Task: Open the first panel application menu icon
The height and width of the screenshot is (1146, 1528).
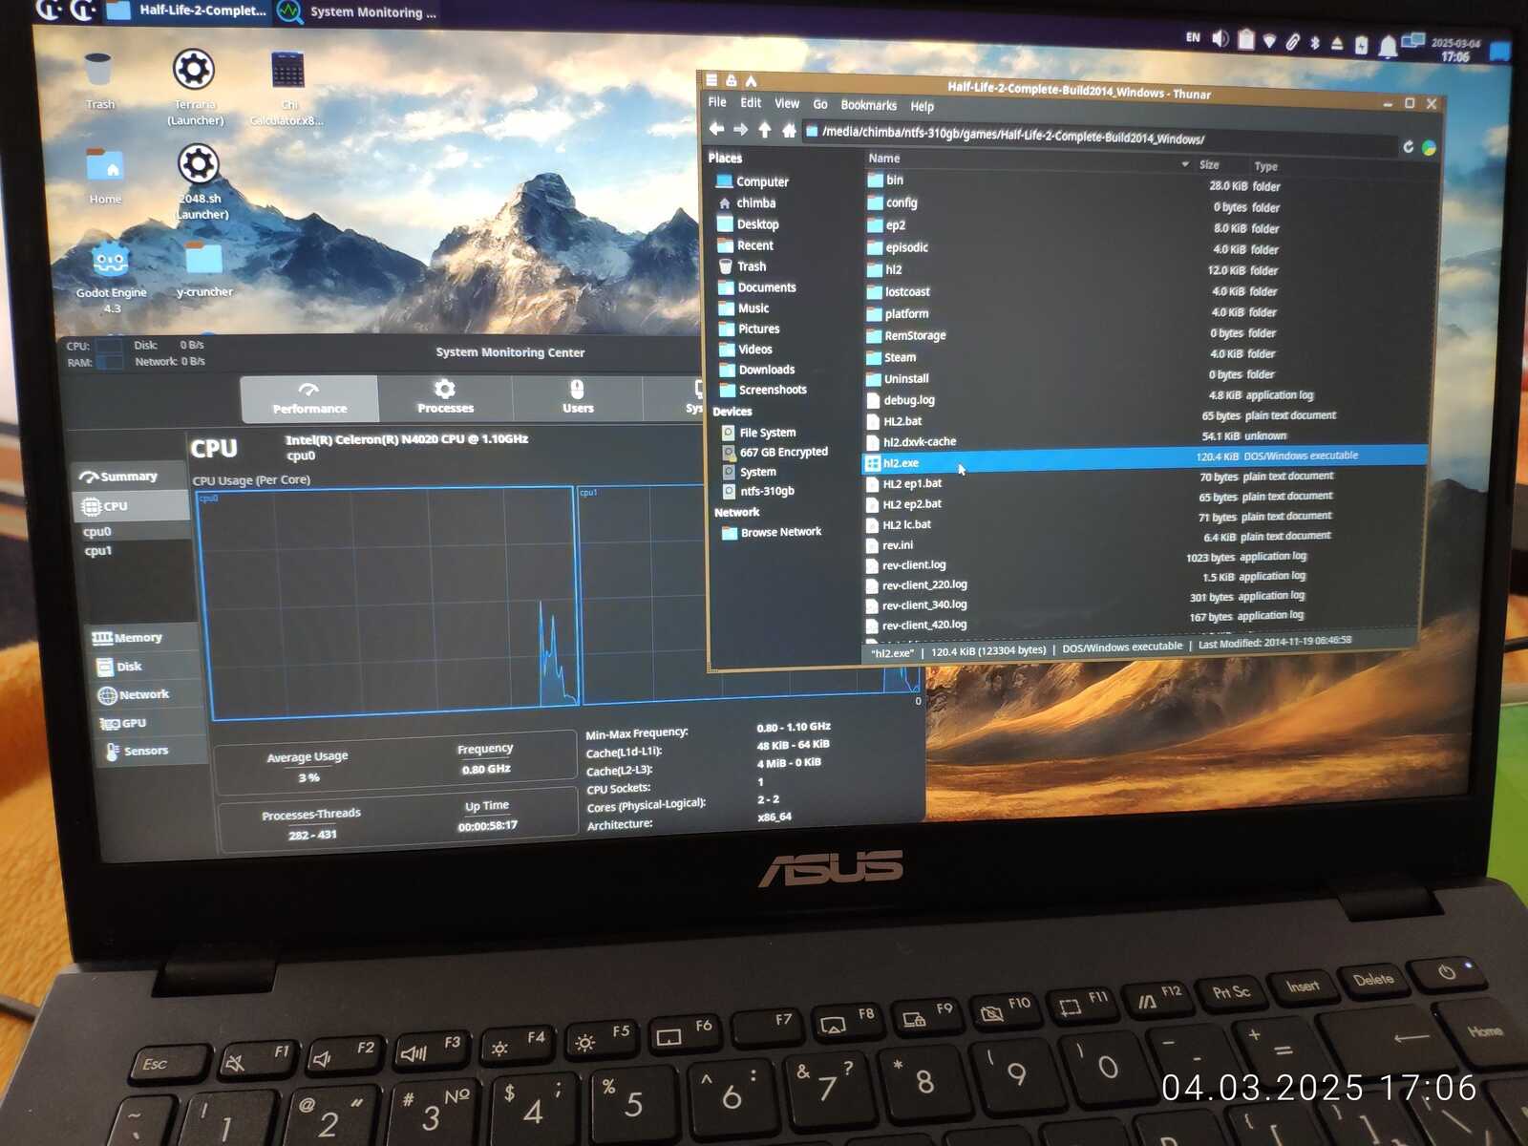Action: click(x=48, y=10)
